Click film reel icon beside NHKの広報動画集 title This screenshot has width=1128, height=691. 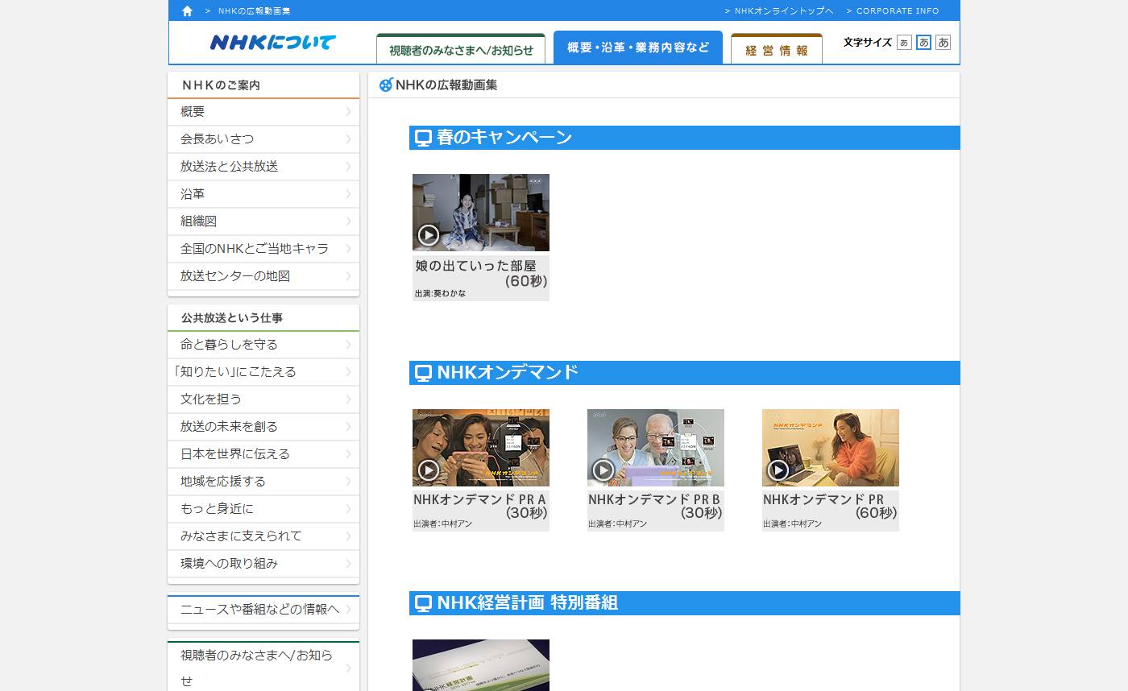point(386,85)
